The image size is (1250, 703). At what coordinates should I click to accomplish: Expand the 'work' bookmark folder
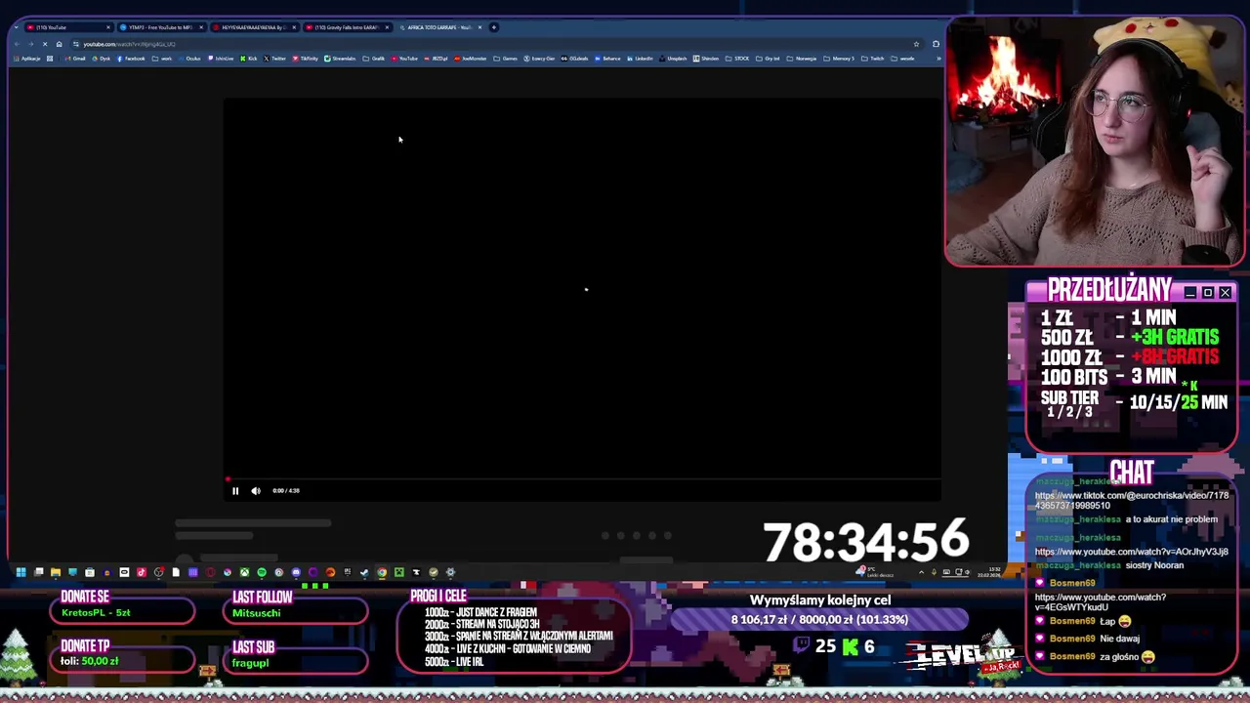(x=162, y=59)
